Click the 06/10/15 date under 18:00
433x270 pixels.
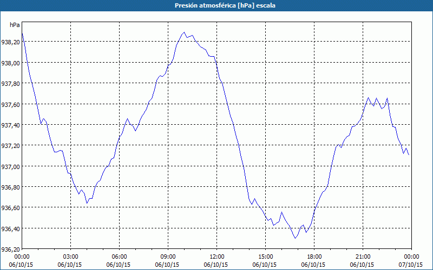pyautogui.click(x=313, y=265)
